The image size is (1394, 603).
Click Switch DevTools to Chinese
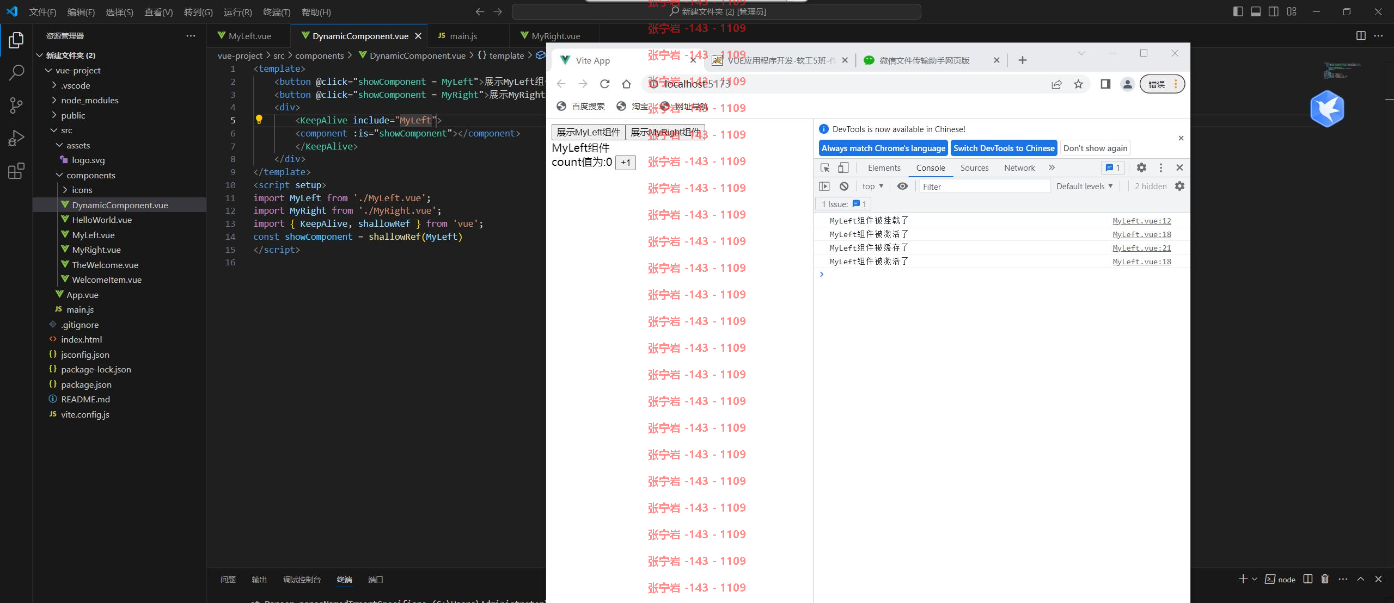pos(1004,148)
